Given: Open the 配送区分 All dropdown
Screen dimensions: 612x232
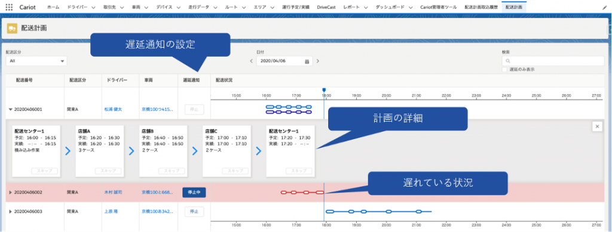Looking at the screenshot, I should [x=36, y=61].
